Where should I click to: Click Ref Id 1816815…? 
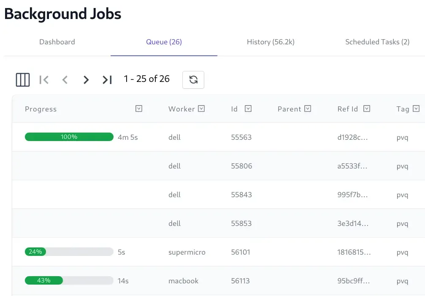(354, 252)
